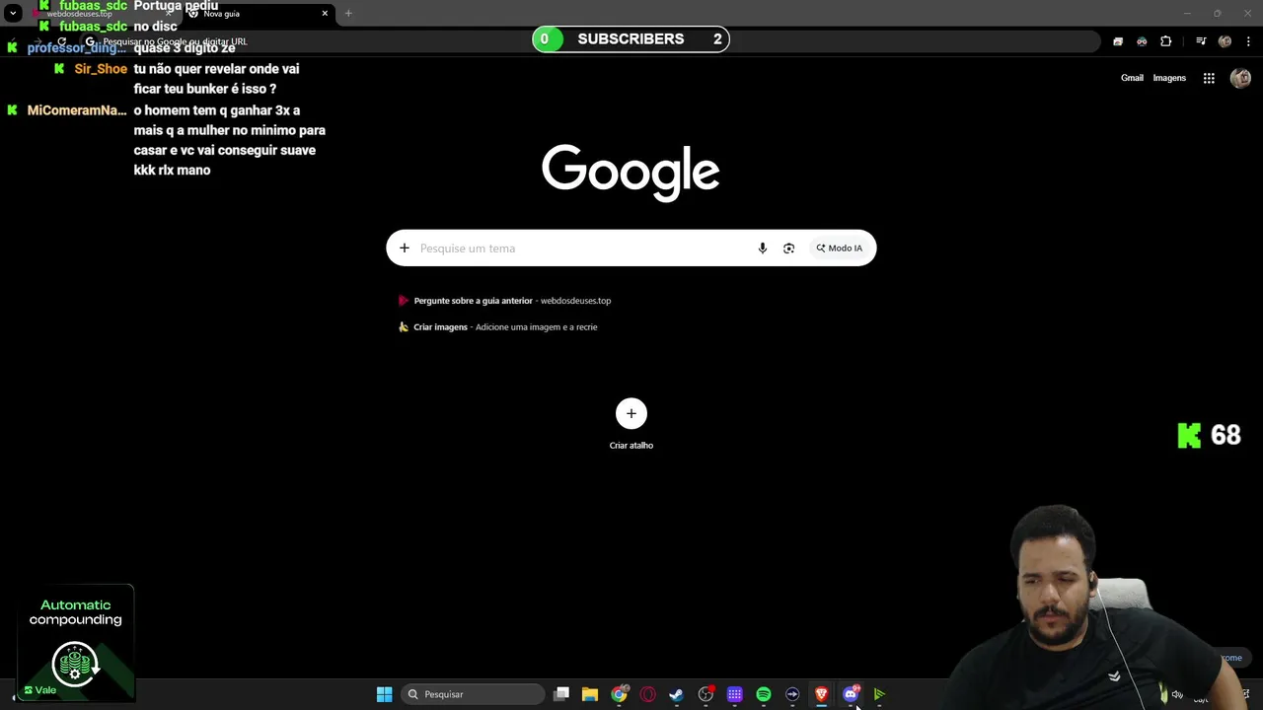The image size is (1263, 710).
Task: Close the Nova guia tab
Action: click(325, 14)
